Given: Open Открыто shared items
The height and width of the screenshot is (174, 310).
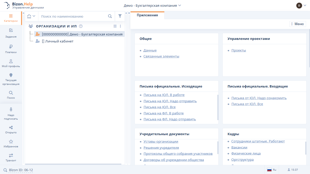Looking at the screenshot, I should tap(11, 130).
